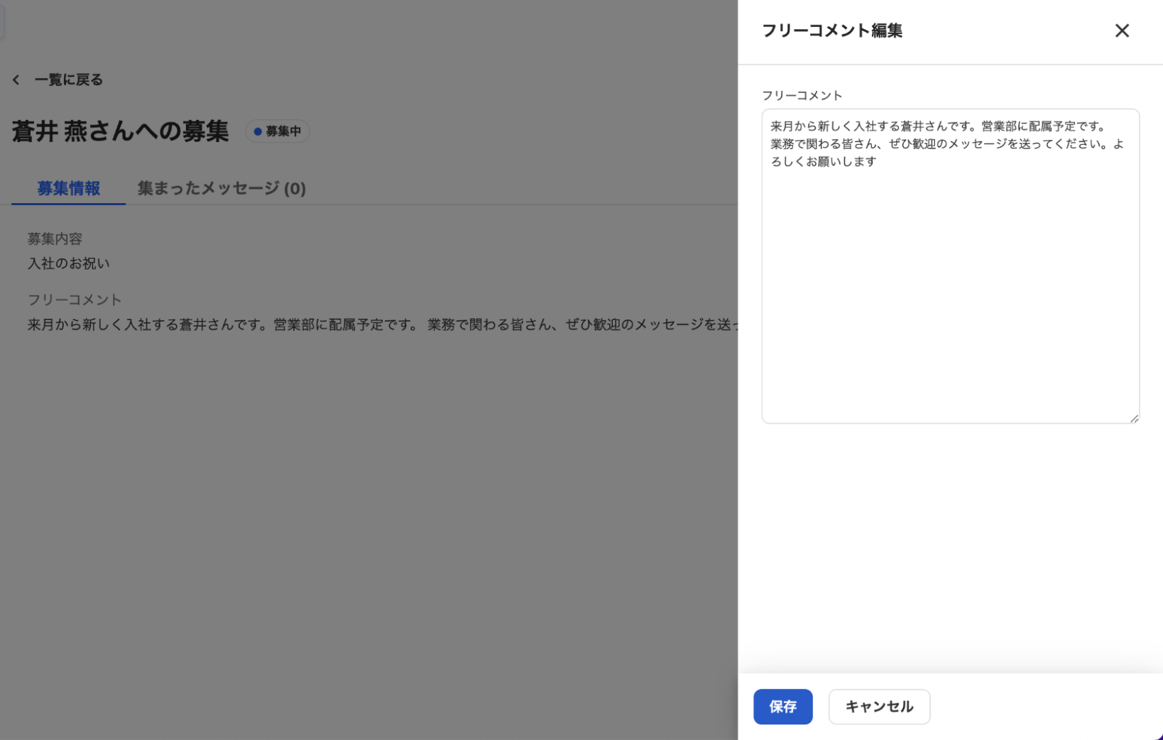Click the 募集中 status badge
Image resolution: width=1163 pixels, height=740 pixels.
click(x=278, y=131)
